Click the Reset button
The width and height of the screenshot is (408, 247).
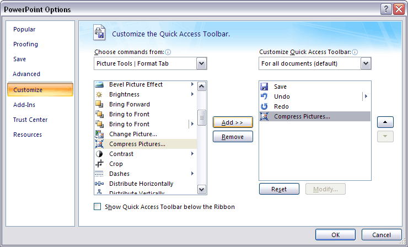pos(279,189)
